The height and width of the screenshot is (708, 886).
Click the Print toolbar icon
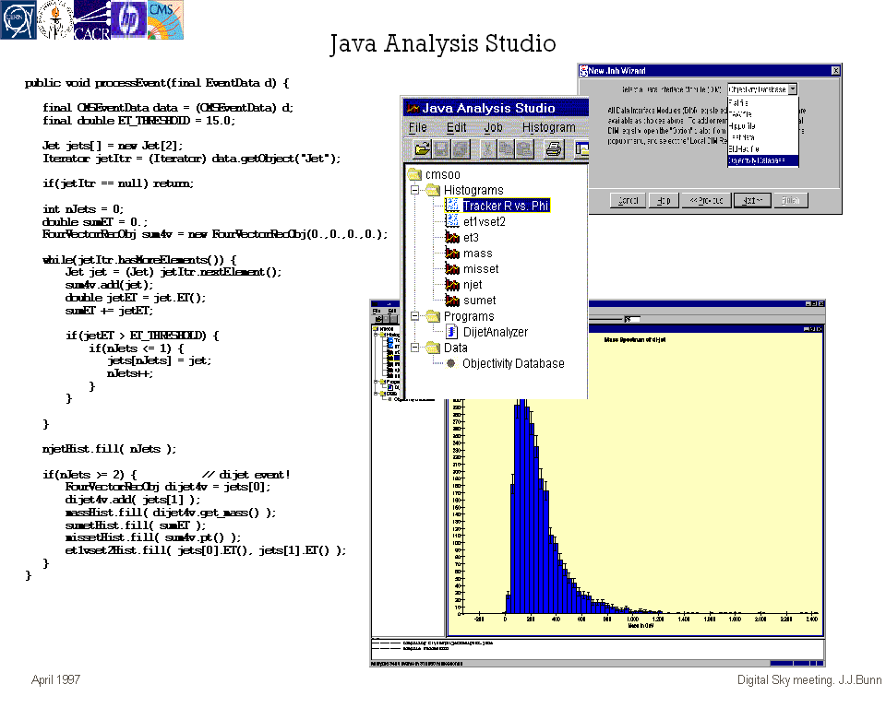553,148
